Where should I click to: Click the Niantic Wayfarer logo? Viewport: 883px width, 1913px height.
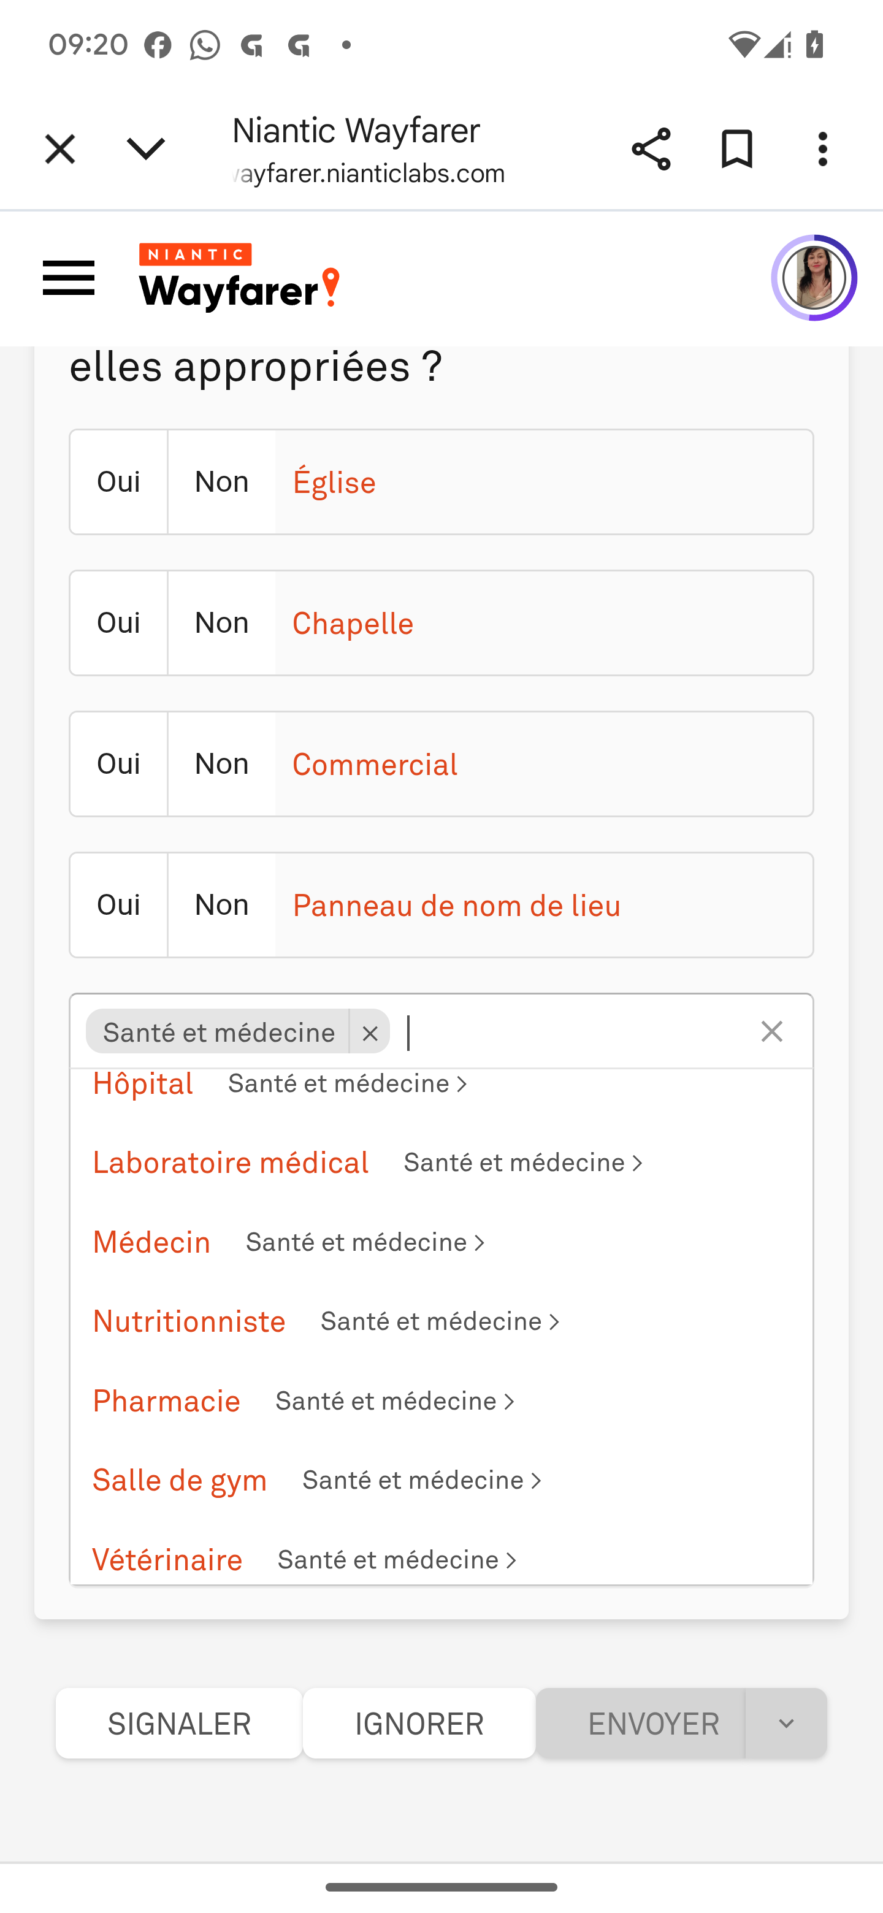pos(239,277)
